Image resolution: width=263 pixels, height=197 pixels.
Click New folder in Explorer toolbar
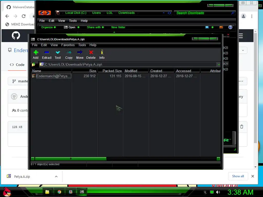(118, 27)
